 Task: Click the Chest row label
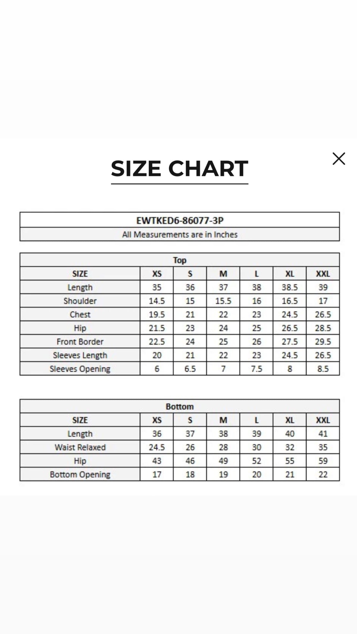pyautogui.click(x=80, y=314)
